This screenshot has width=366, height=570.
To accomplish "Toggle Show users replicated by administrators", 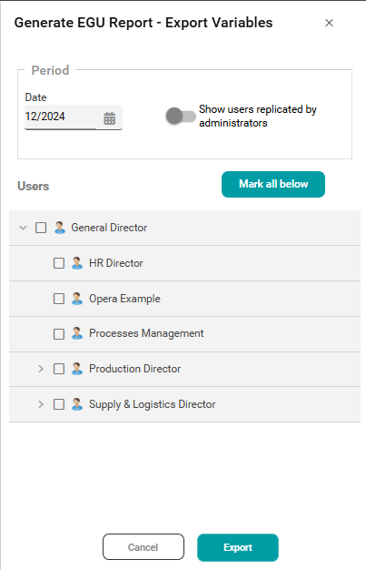I will coord(181,117).
